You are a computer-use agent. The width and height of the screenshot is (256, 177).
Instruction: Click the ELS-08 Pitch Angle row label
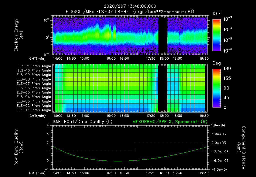click(x=34, y=79)
